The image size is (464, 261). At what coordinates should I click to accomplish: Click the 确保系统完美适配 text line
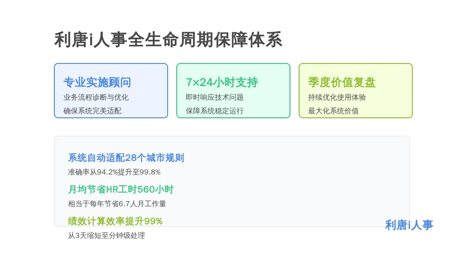(92, 111)
